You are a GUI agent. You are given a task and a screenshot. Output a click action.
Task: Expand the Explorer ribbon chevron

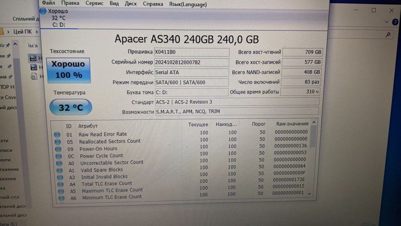(x=387, y=22)
